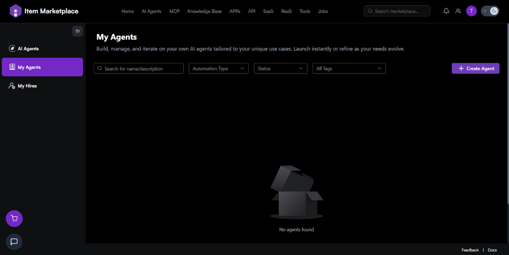Click the Feedback footer link
The image size is (509, 255).
(x=470, y=250)
